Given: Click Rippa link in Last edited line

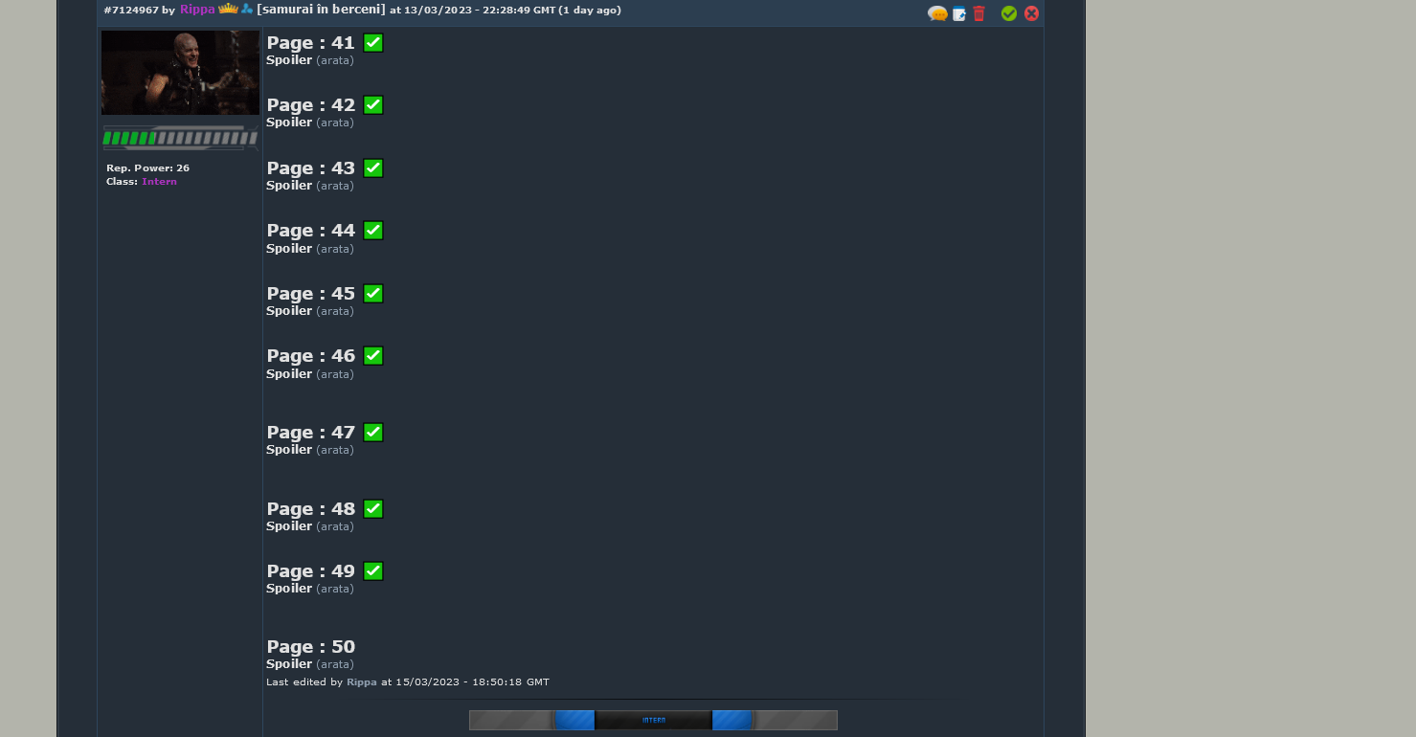Looking at the screenshot, I should pos(361,682).
